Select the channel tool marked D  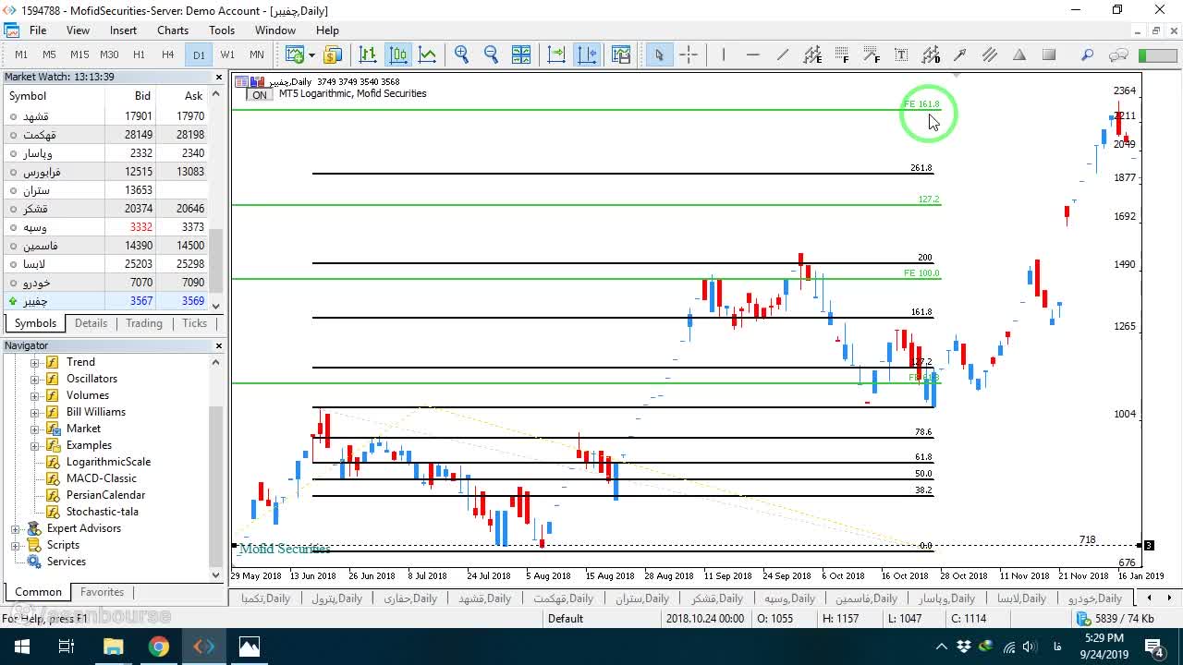click(931, 54)
